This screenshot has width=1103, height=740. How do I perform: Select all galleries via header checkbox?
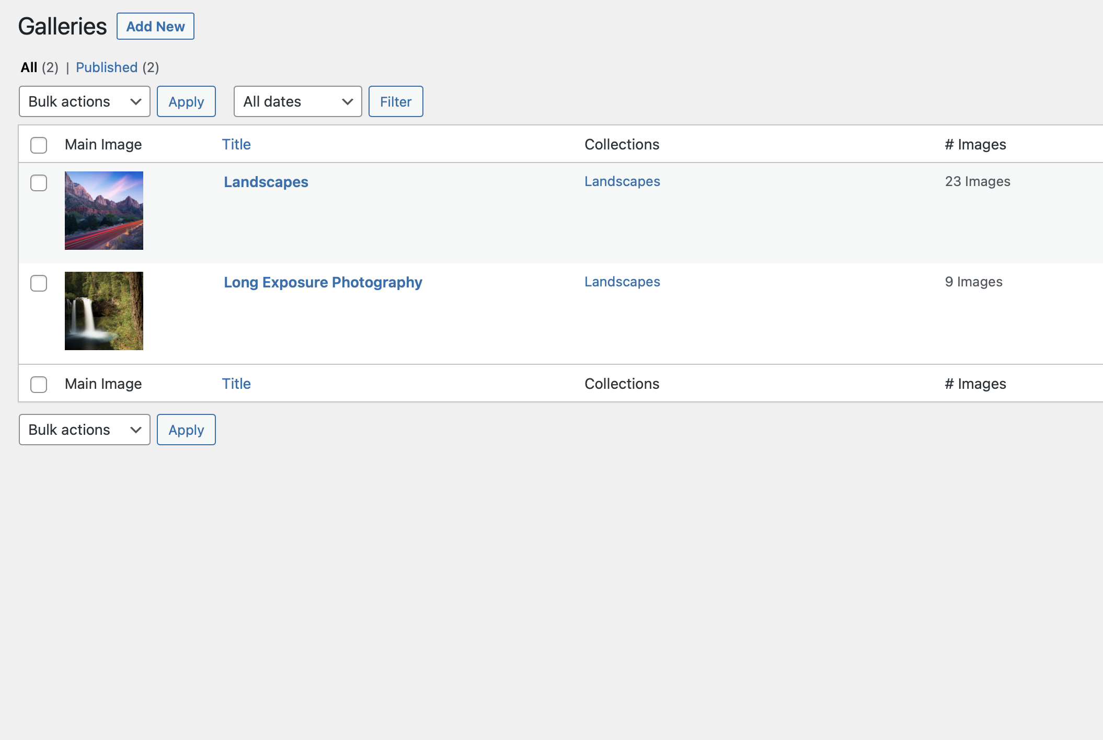tap(39, 145)
